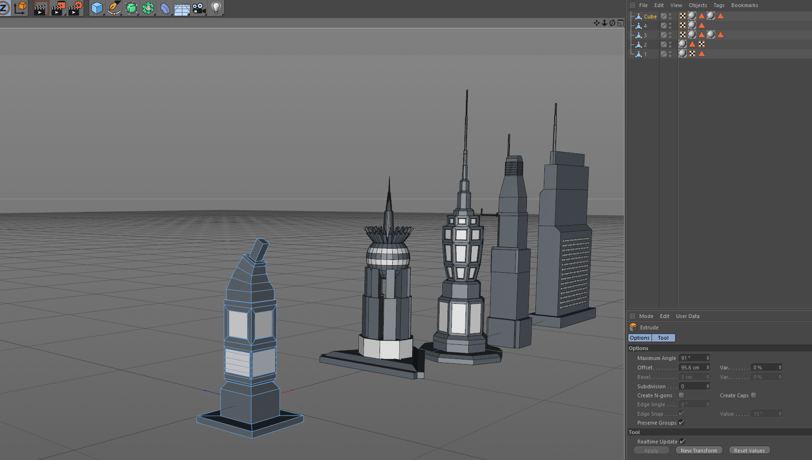
Task: Open View menu in Object Manager
Action: [x=676, y=5]
